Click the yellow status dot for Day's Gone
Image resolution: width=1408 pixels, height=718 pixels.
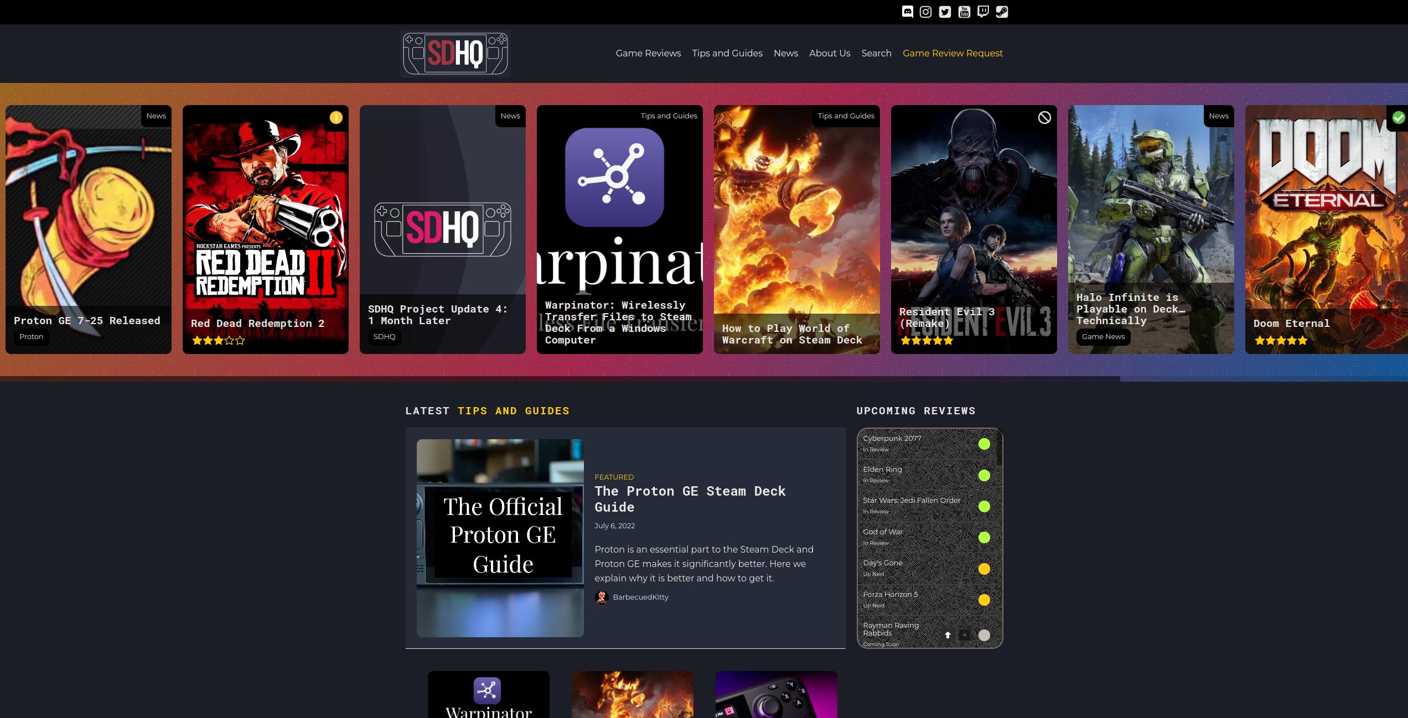click(984, 569)
